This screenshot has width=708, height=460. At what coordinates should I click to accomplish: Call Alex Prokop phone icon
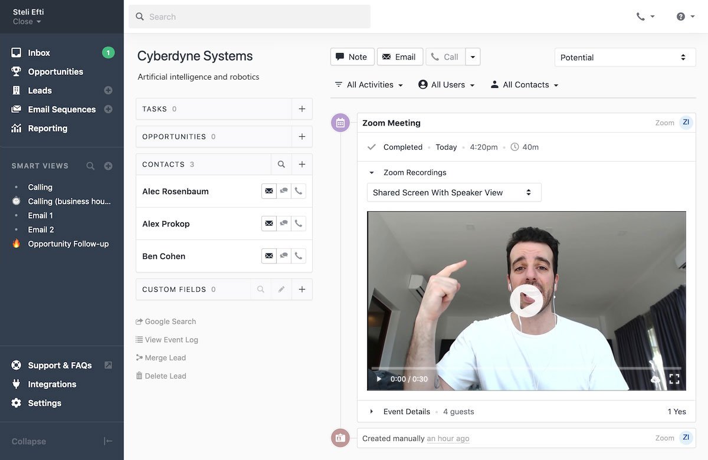click(299, 224)
